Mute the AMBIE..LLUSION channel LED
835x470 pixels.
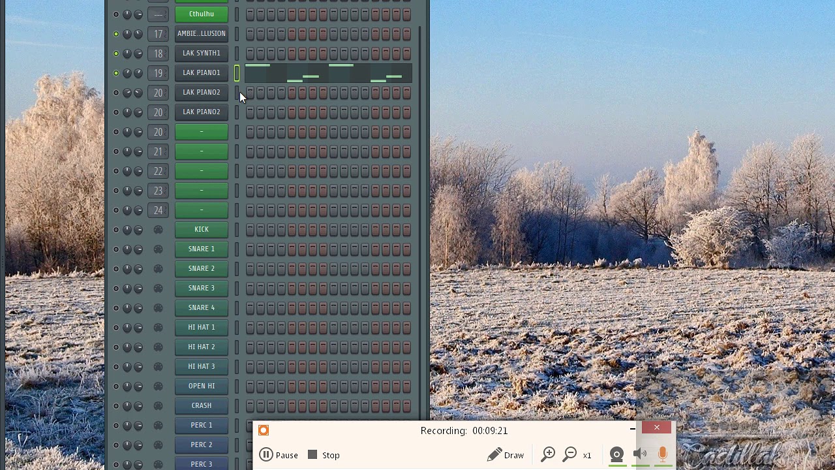coord(116,34)
